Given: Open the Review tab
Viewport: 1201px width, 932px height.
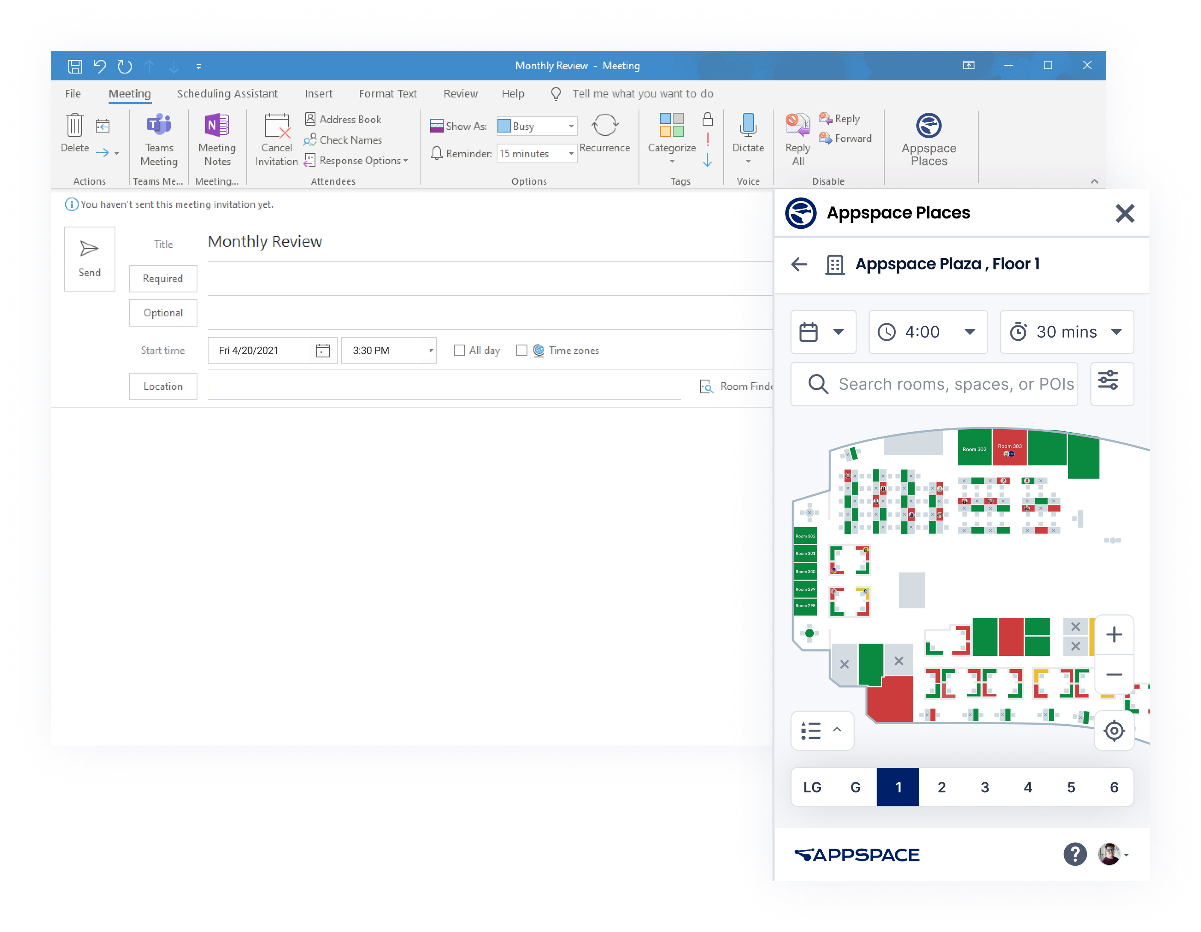Looking at the screenshot, I should click(460, 94).
